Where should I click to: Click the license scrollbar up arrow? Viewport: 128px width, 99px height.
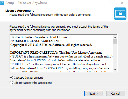coord(115,37)
